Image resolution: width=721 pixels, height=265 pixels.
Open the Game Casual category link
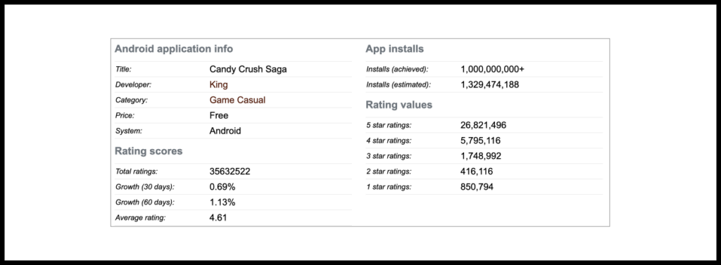237,100
